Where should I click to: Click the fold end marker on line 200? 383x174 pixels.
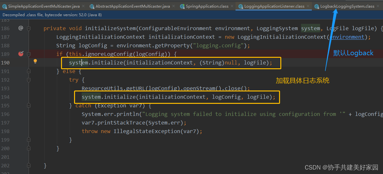[x=29, y=148]
